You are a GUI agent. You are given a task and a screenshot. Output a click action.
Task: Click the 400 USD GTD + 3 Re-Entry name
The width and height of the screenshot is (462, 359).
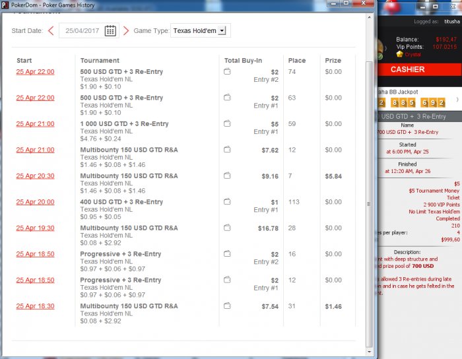tap(121, 202)
